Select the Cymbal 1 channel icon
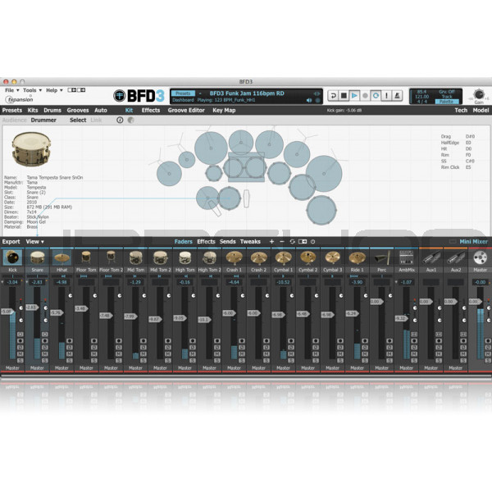This screenshot has width=492, height=492. click(284, 257)
